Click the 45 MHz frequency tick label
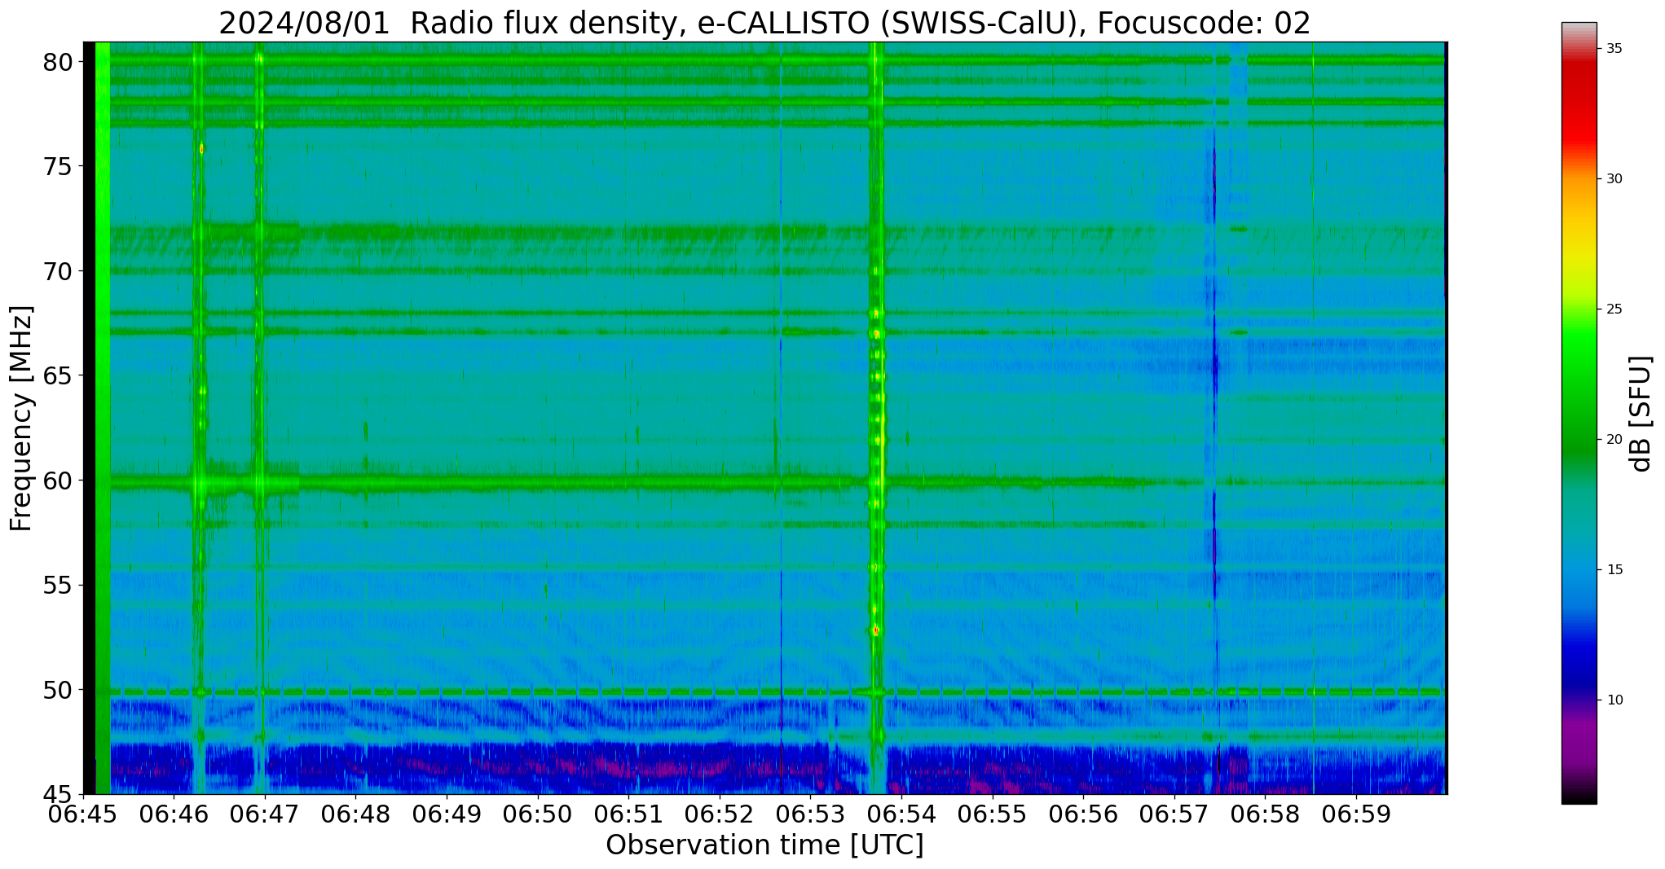1665x869 pixels. tap(57, 794)
